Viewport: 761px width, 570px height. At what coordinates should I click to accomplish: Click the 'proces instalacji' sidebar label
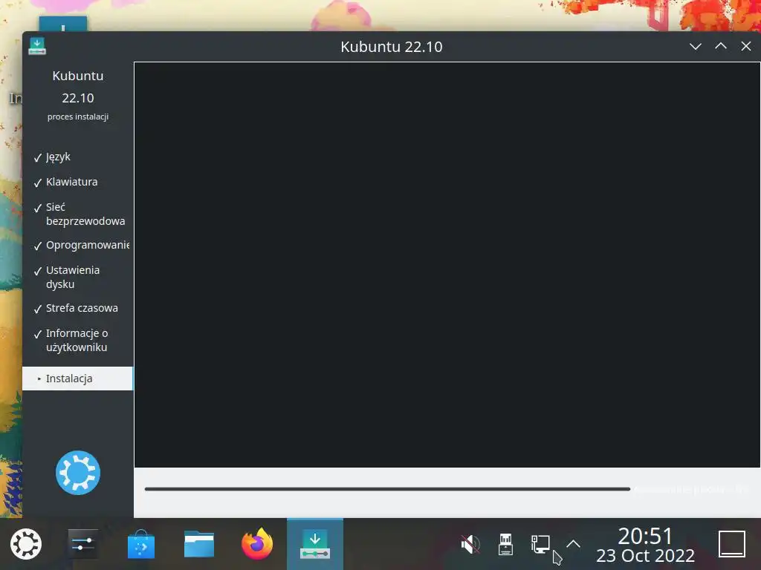(x=77, y=117)
